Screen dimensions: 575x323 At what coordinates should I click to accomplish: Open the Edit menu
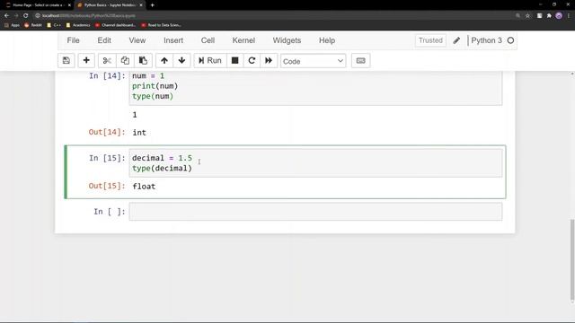(104, 40)
